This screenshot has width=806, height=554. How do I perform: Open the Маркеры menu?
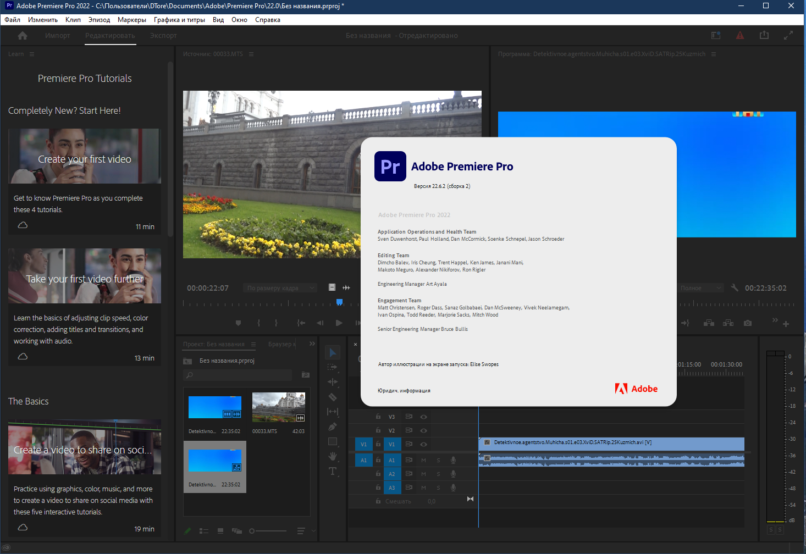pos(132,20)
